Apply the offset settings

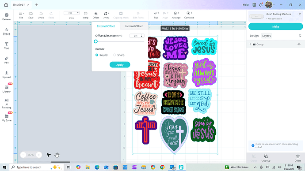[120, 65]
